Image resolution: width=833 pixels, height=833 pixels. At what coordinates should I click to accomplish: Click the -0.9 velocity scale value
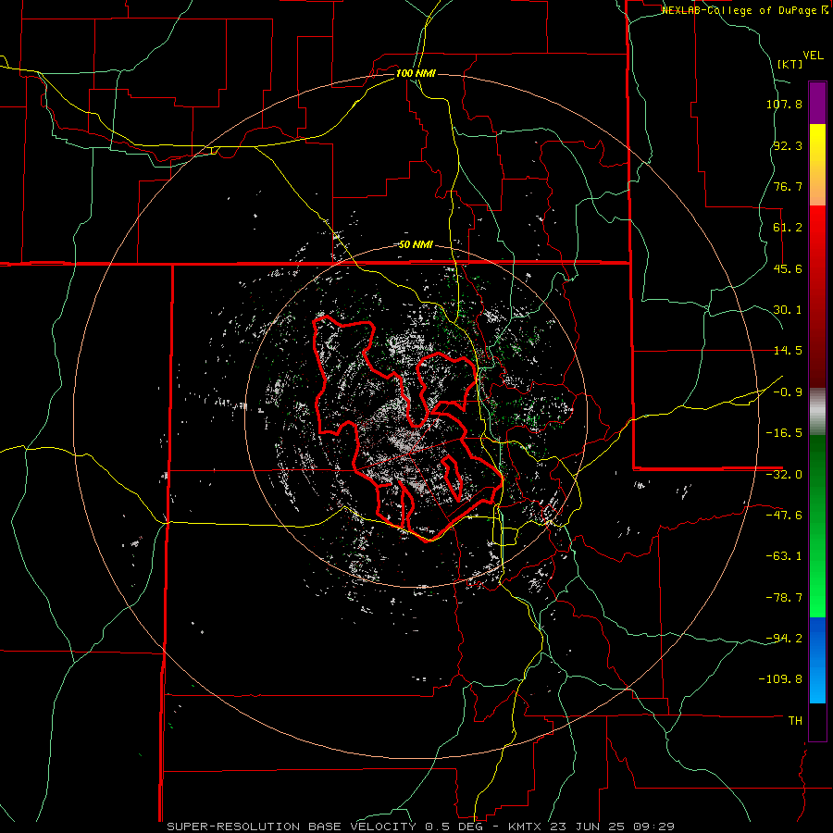pyautogui.click(x=788, y=392)
